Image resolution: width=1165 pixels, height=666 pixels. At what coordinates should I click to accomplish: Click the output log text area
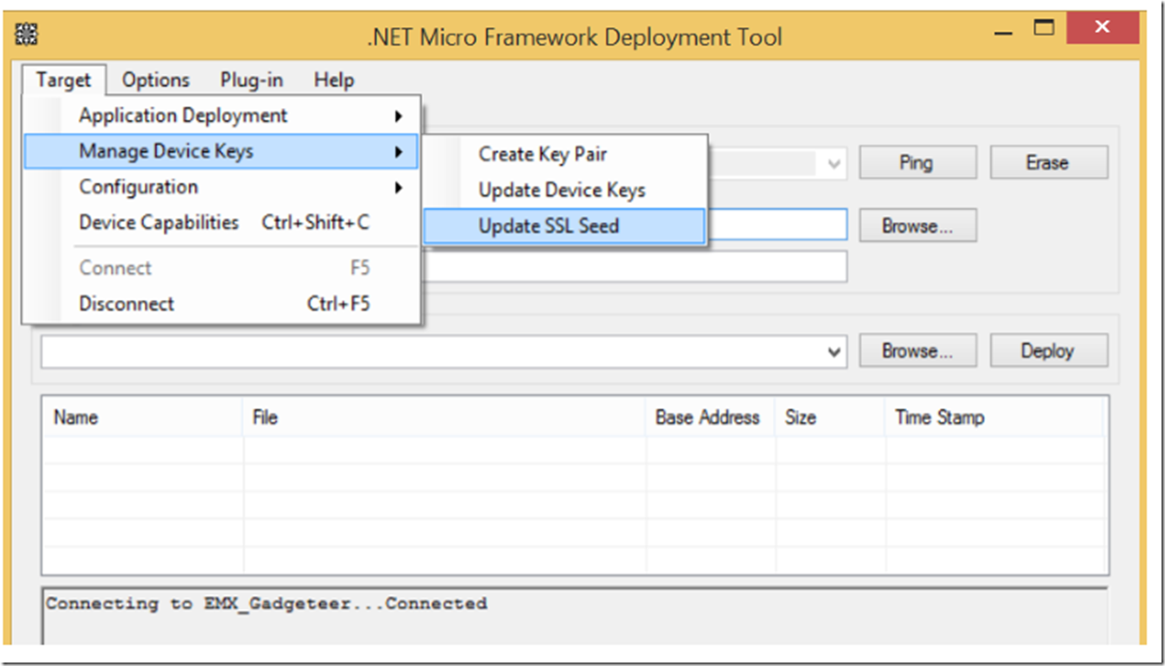click(x=576, y=617)
